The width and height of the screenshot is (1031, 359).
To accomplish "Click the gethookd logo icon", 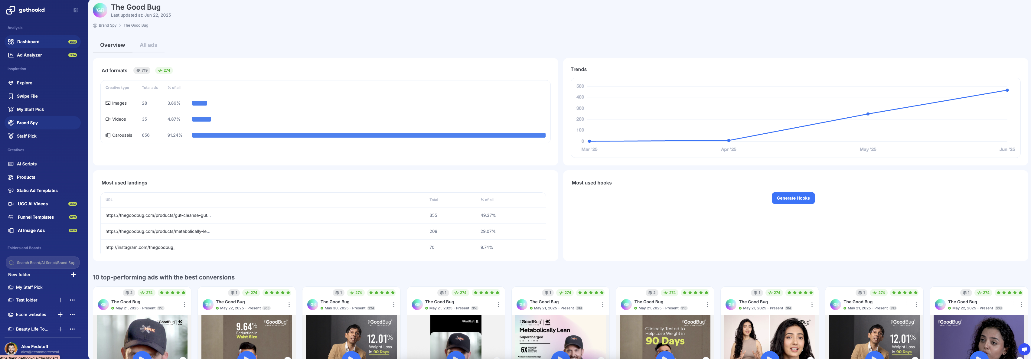I will click(11, 10).
